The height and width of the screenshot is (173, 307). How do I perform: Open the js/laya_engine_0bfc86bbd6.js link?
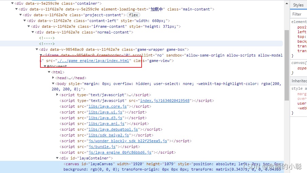[x=120, y=152]
